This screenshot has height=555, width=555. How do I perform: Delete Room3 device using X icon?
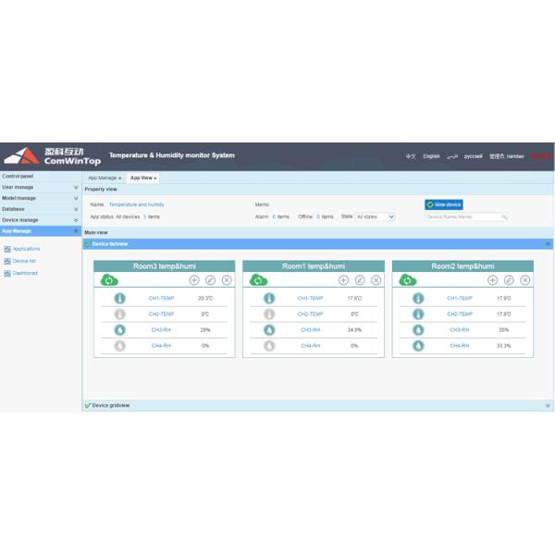227,280
